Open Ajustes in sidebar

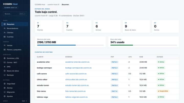(15, 96)
